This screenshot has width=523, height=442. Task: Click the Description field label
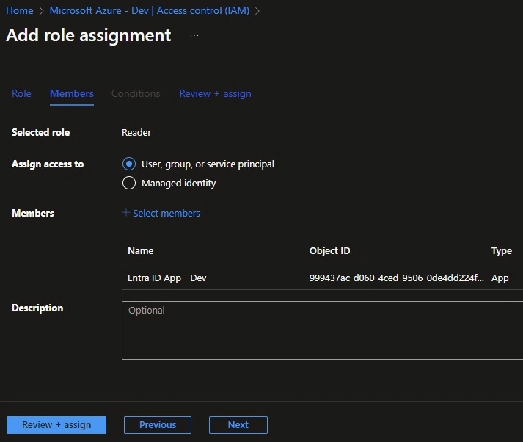point(37,308)
